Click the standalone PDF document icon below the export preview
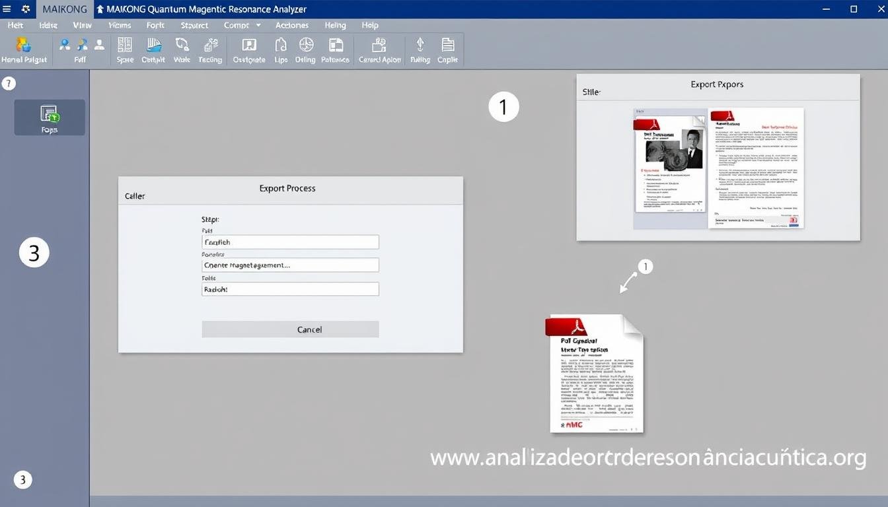888x507 pixels. click(596, 374)
